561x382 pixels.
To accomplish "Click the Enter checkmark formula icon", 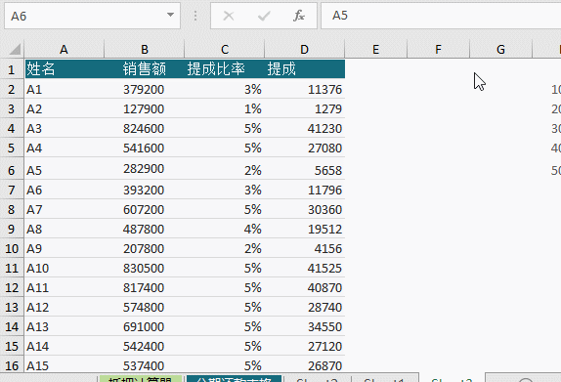I will point(264,16).
